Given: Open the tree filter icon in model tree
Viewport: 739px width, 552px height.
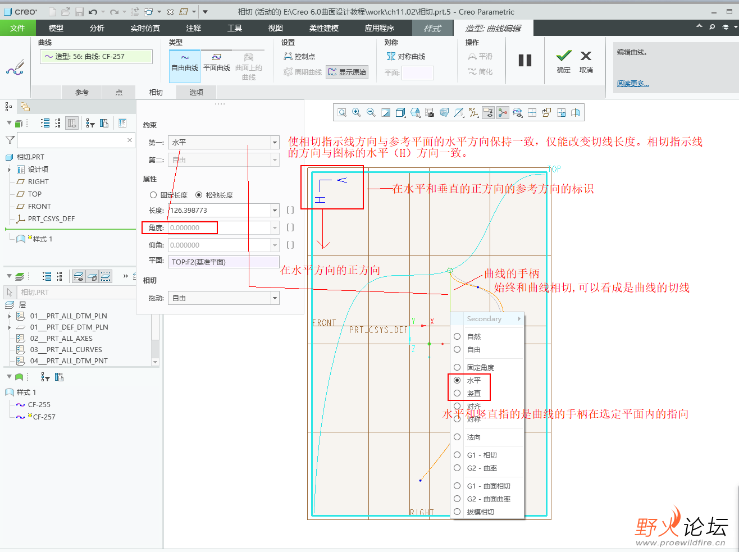Looking at the screenshot, I should [90, 123].
